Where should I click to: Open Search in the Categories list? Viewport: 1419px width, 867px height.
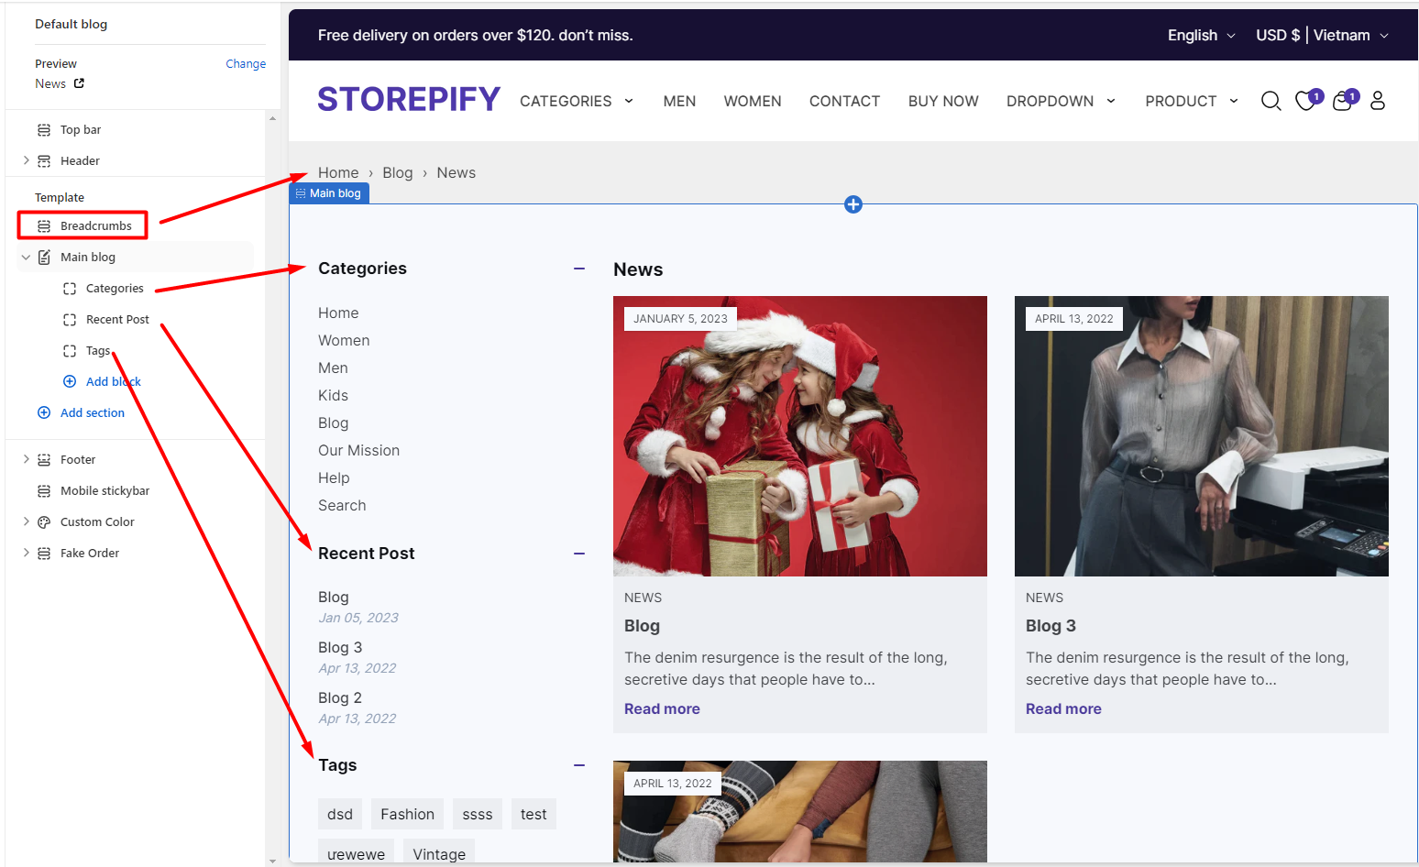342,506
